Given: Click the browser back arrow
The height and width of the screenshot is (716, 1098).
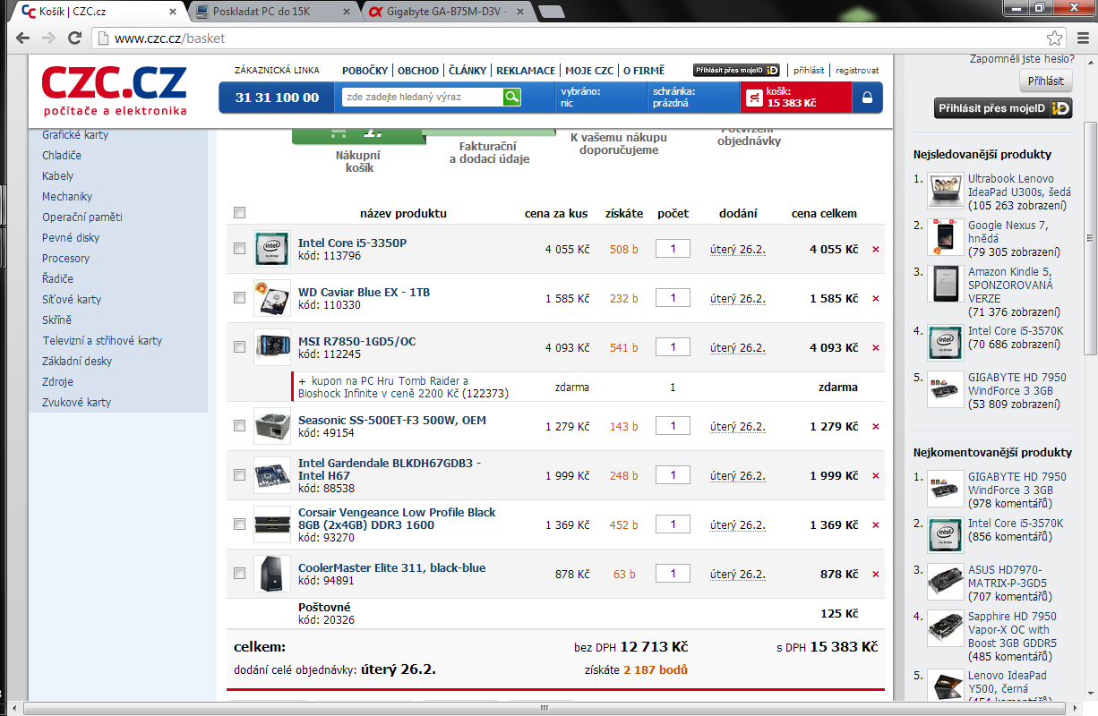Looking at the screenshot, I should (x=22, y=38).
